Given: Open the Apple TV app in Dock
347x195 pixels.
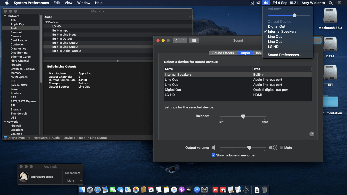Looking at the screenshot, I should pyautogui.click(x=189, y=190).
